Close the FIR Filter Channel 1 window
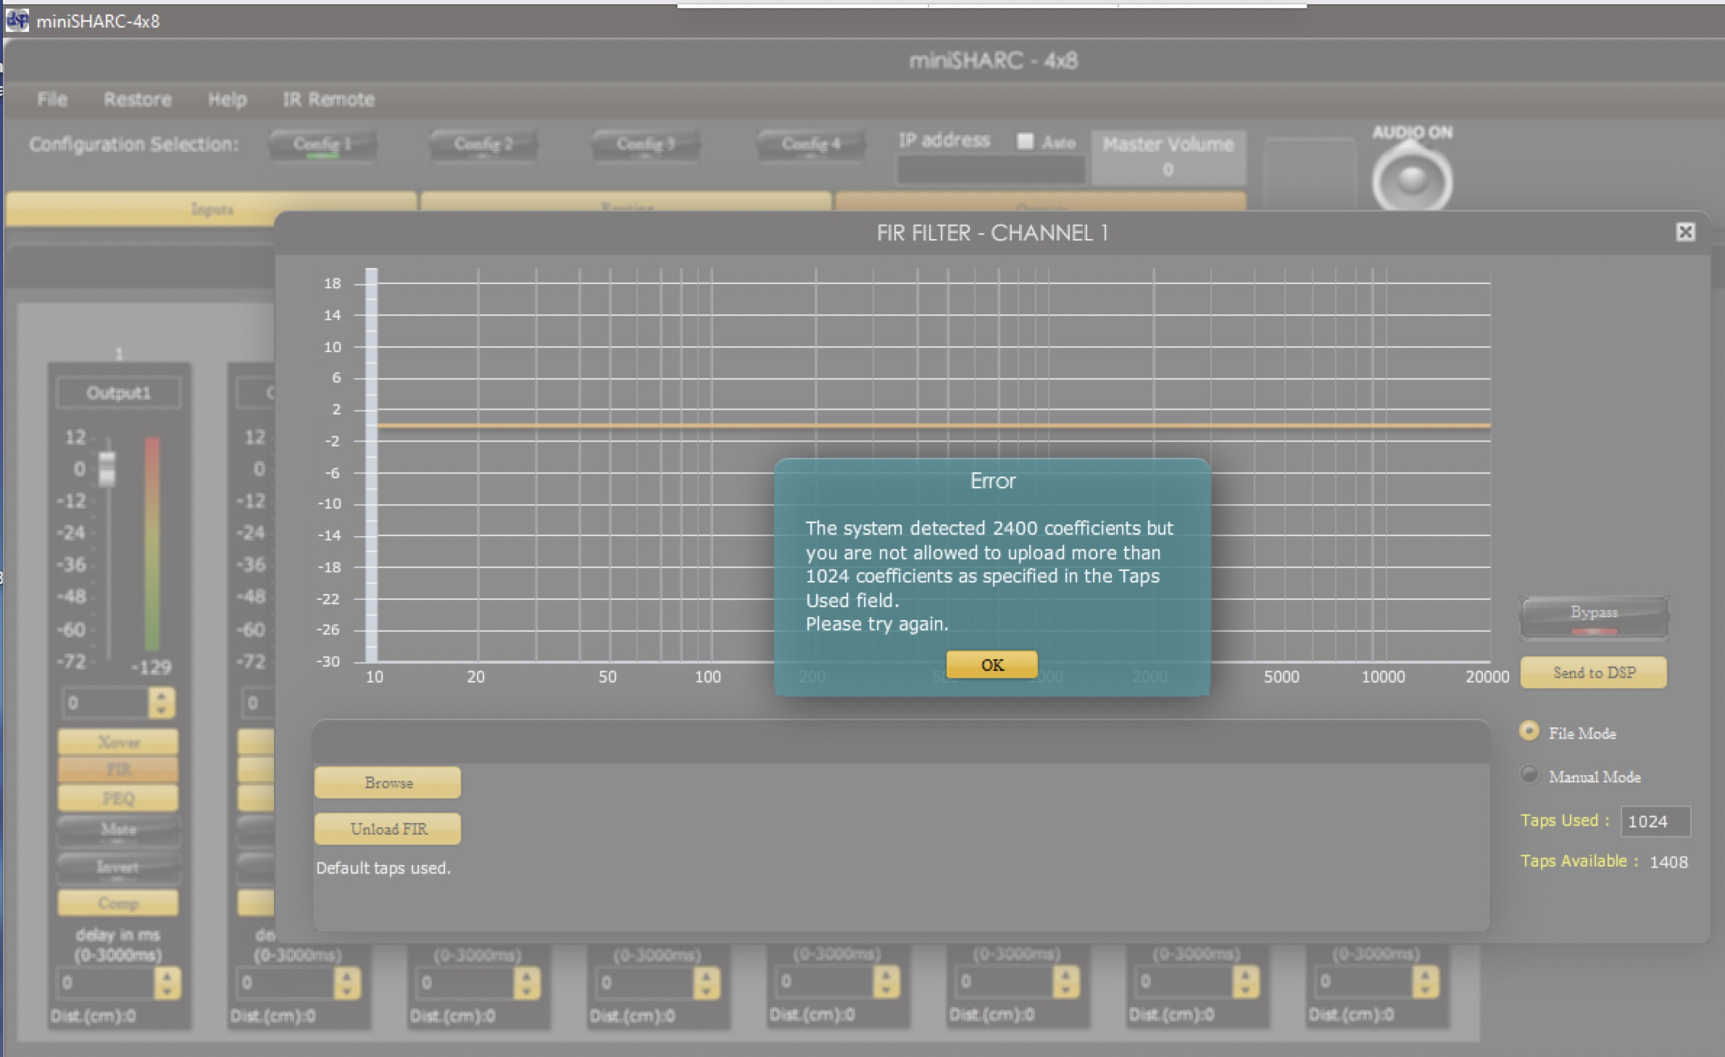 1685,232
